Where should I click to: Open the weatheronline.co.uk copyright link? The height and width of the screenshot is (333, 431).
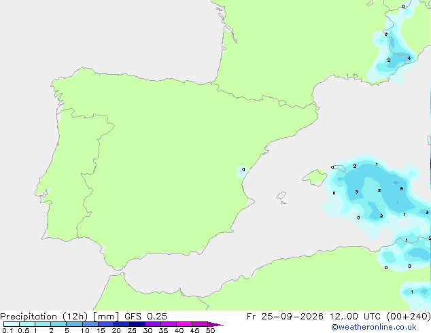(x=374, y=327)
